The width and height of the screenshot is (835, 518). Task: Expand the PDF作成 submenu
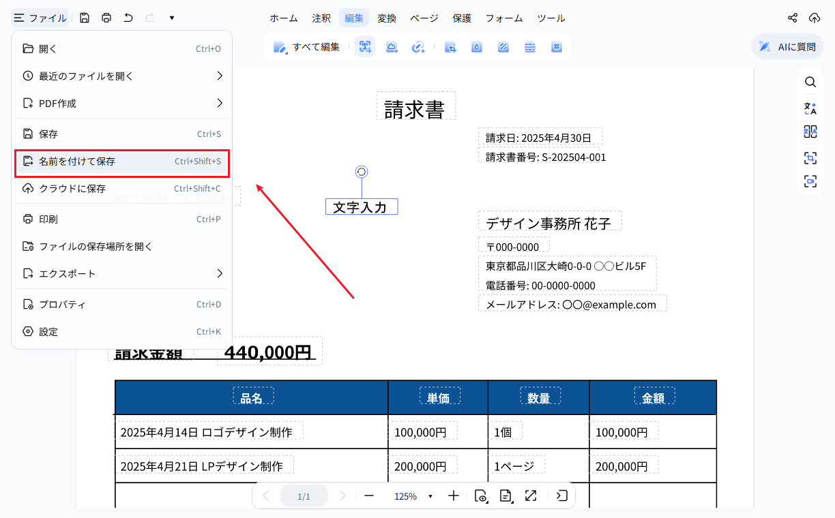pyautogui.click(x=122, y=103)
